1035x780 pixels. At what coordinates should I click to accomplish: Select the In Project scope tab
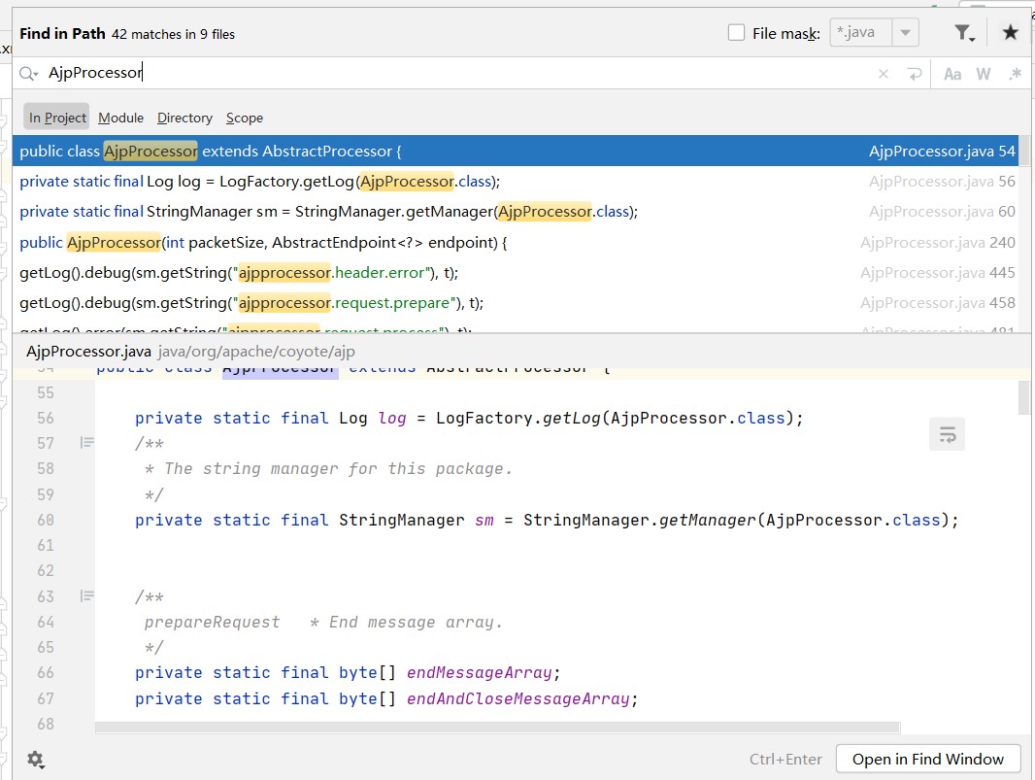pyautogui.click(x=56, y=118)
